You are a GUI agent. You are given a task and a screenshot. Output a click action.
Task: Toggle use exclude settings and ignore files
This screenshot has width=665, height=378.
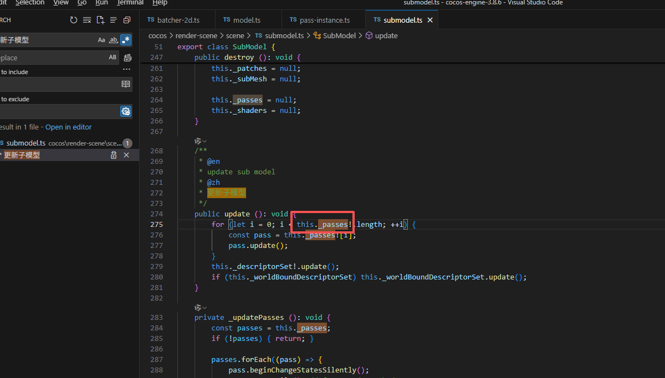(126, 111)
